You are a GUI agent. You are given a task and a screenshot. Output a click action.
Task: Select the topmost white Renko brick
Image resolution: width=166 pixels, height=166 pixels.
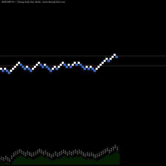coord(115,55)
